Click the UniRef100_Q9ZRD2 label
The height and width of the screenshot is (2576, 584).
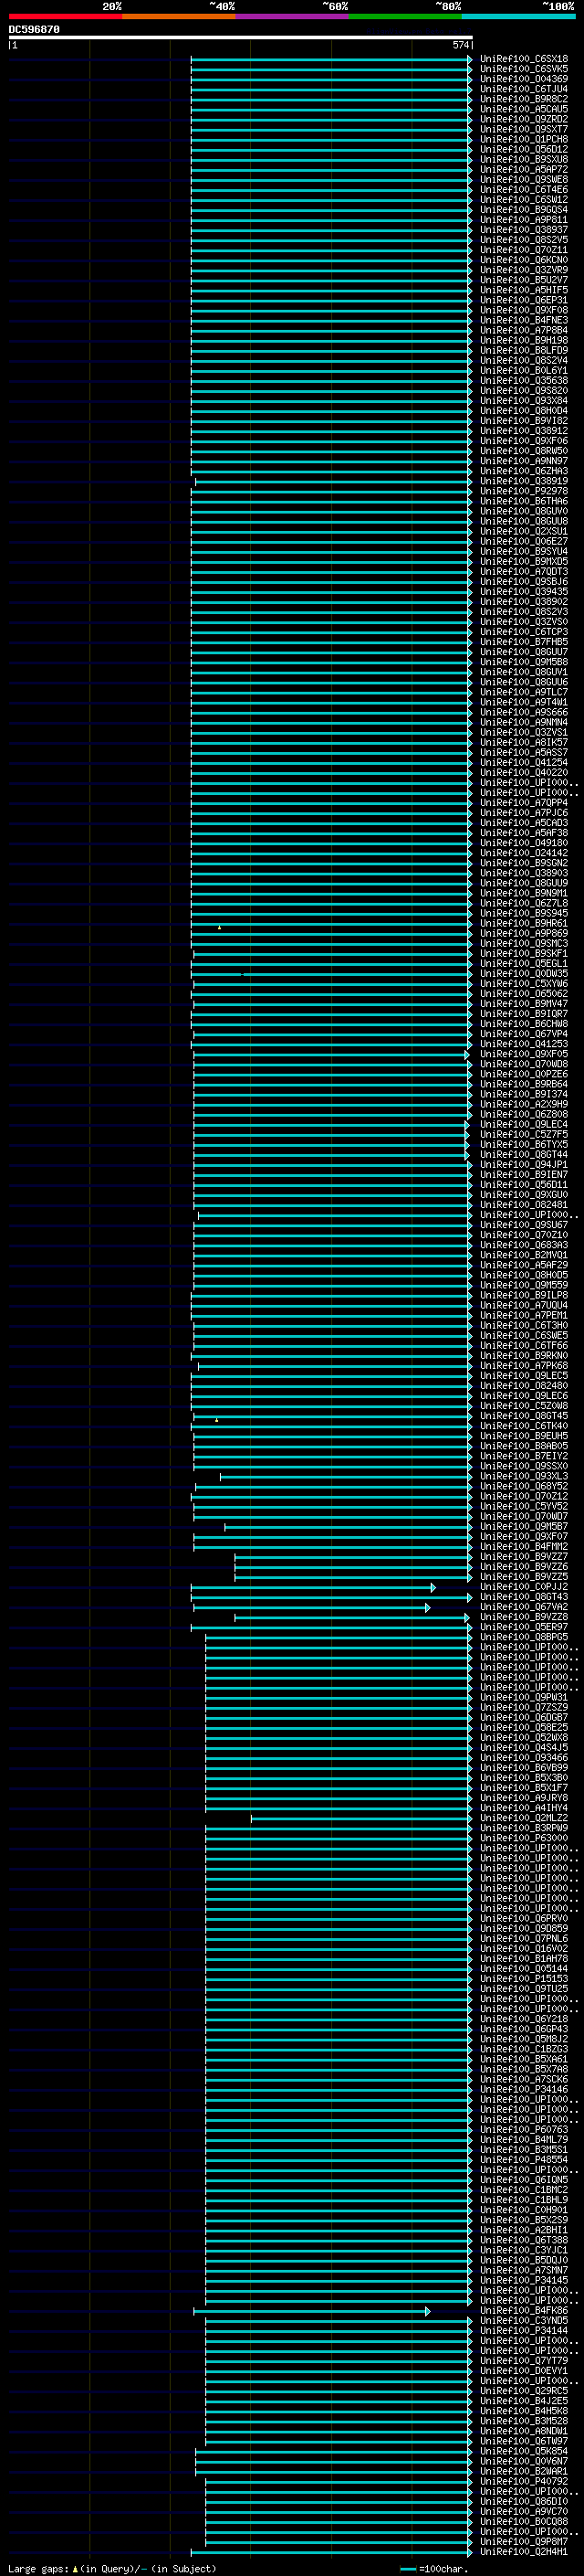(524, 119)
